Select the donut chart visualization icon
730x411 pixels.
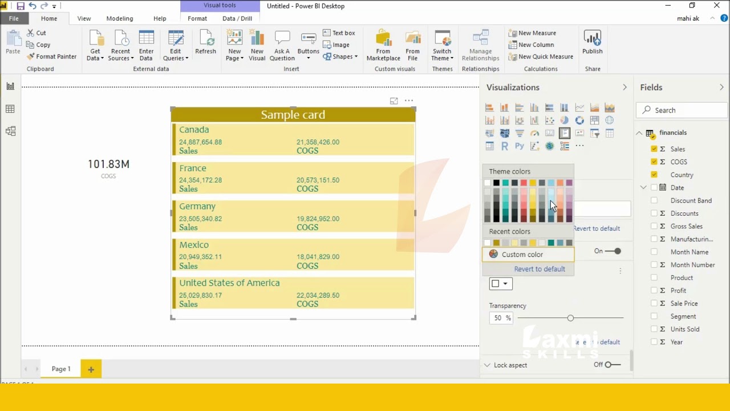579,120
